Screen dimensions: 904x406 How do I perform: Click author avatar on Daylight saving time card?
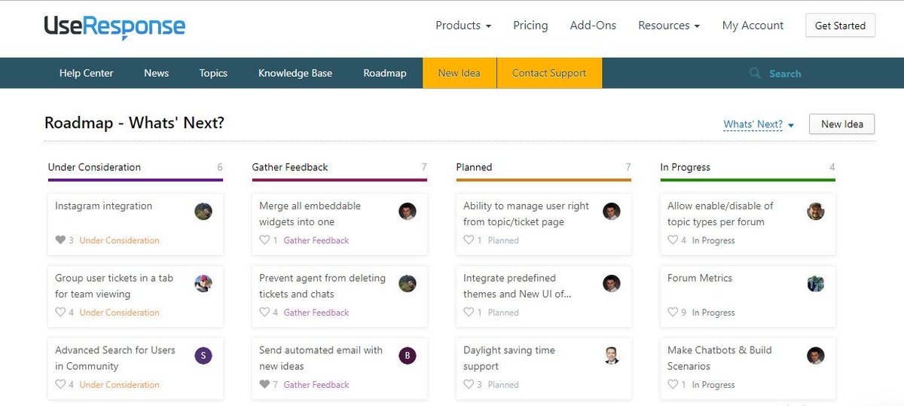(611, 356)
